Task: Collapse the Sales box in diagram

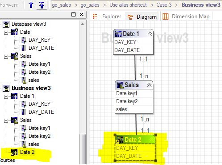Action: (149, 85)
